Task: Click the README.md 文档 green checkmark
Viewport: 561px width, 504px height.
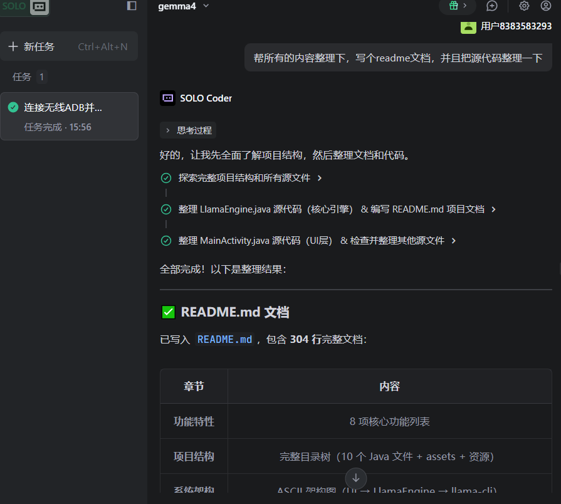Action: point(168,312)
